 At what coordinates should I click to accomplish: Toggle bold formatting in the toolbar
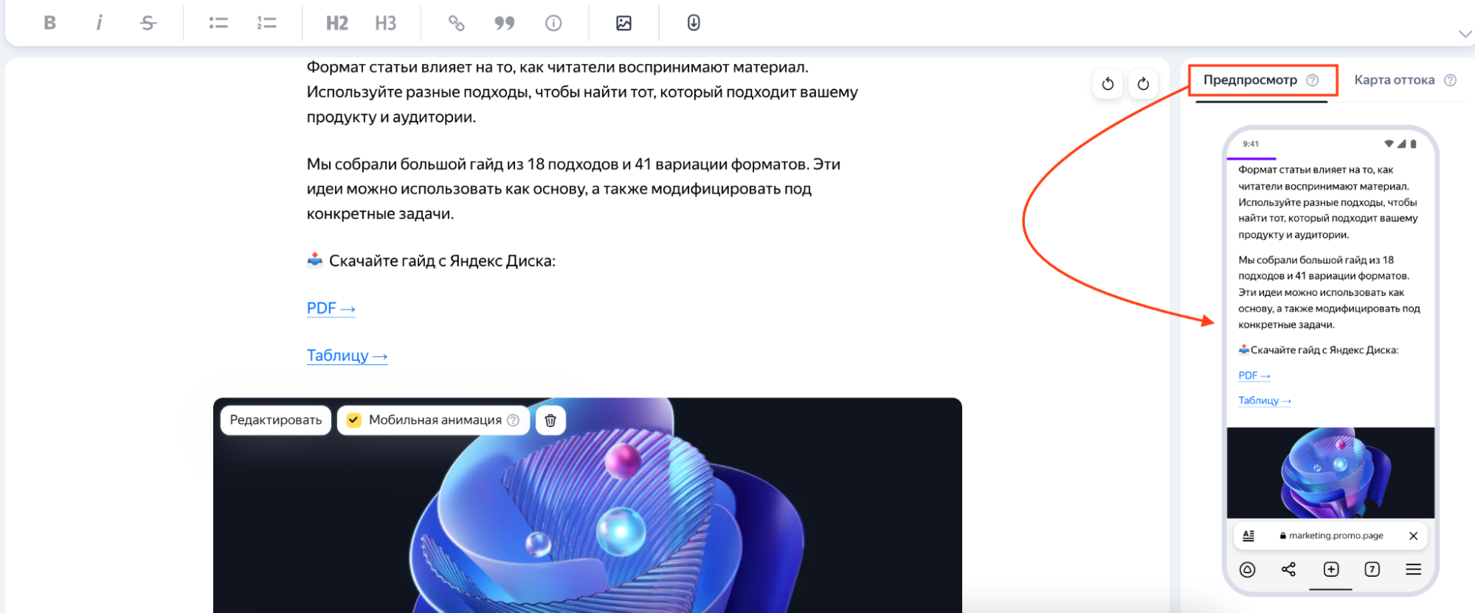click(49, 23)
